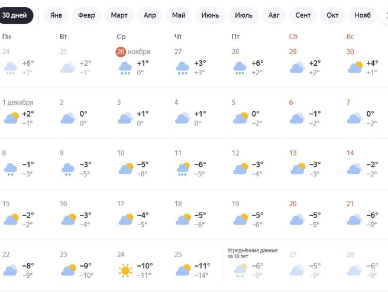Open the 1 декабря day forecast
Screen dimensions: 388x292
click(18, 102)
